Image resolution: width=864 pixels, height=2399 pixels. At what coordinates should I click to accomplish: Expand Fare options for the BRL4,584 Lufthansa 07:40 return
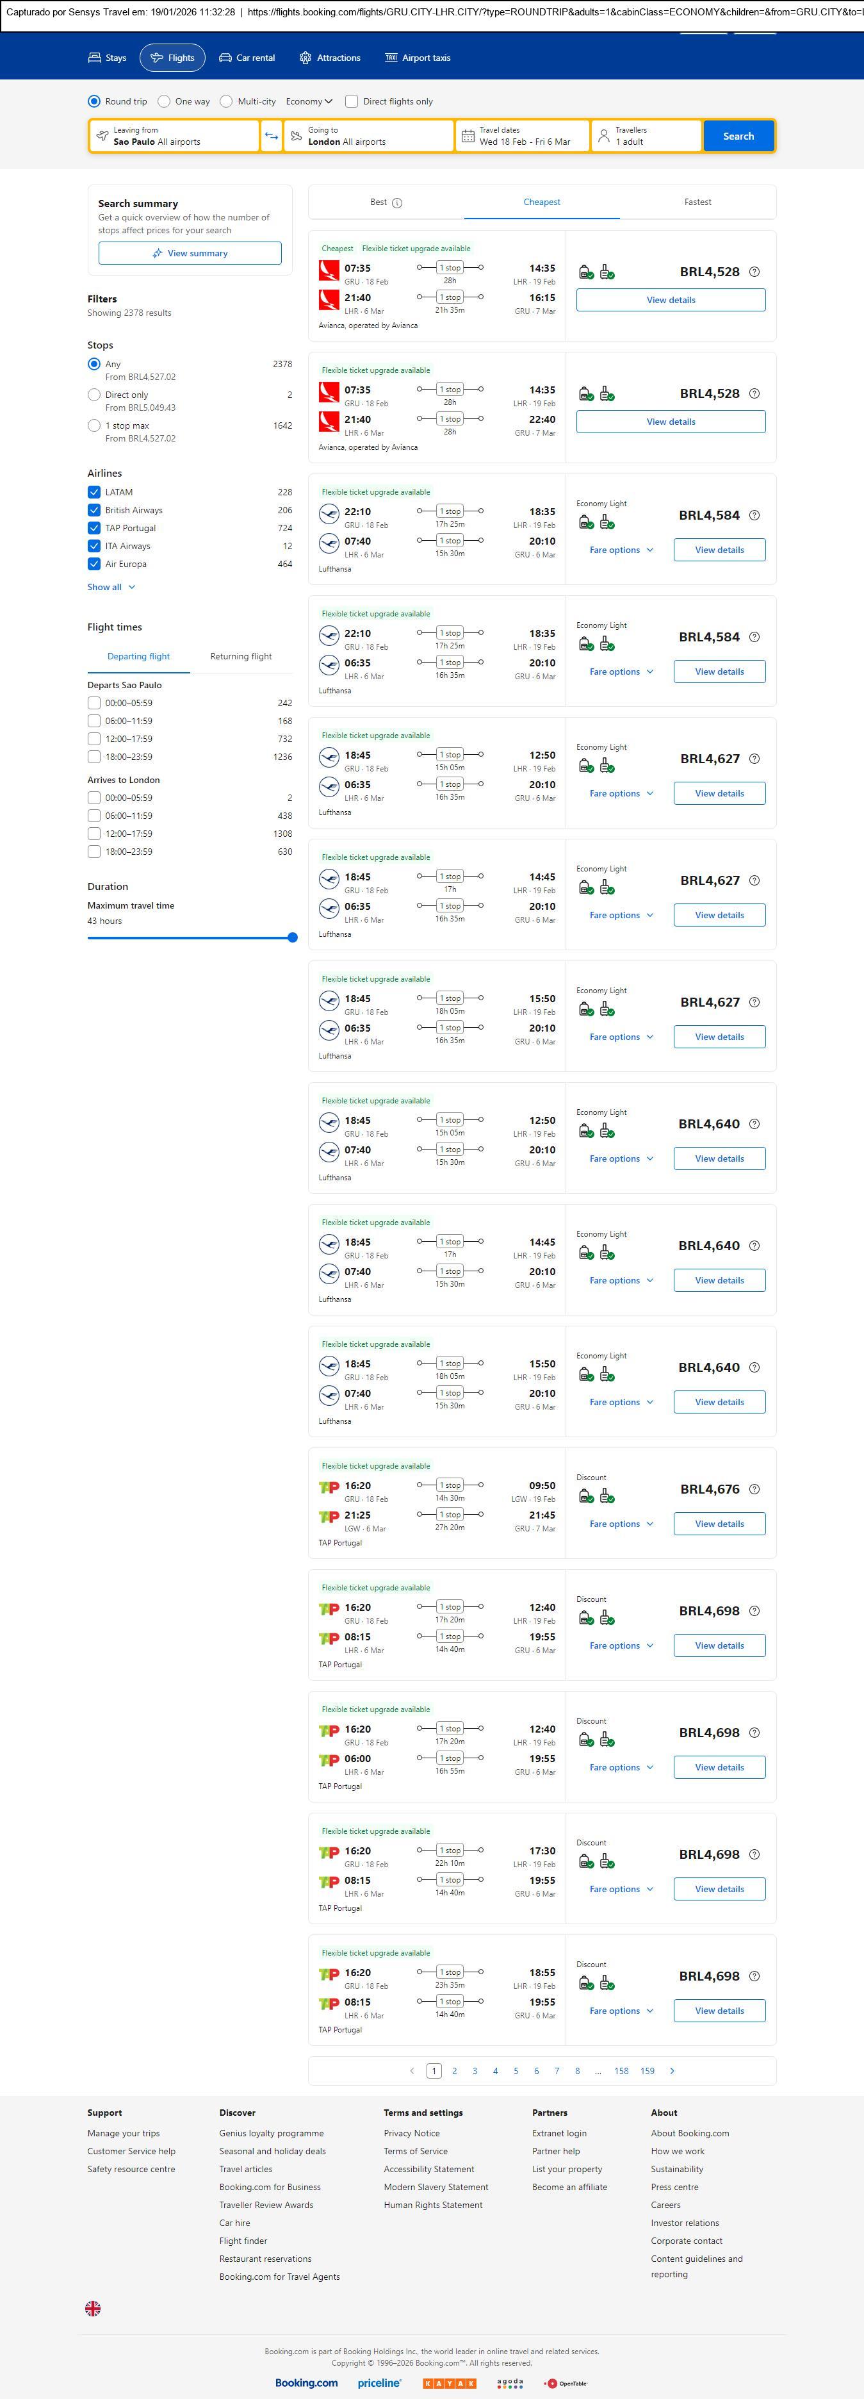621,550
